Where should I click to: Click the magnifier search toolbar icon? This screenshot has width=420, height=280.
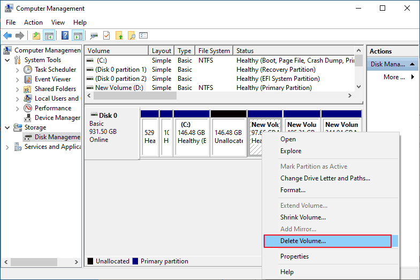tap(131, 35)
